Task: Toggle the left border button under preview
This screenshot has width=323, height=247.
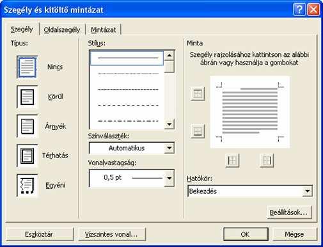Action: [232, 161]
